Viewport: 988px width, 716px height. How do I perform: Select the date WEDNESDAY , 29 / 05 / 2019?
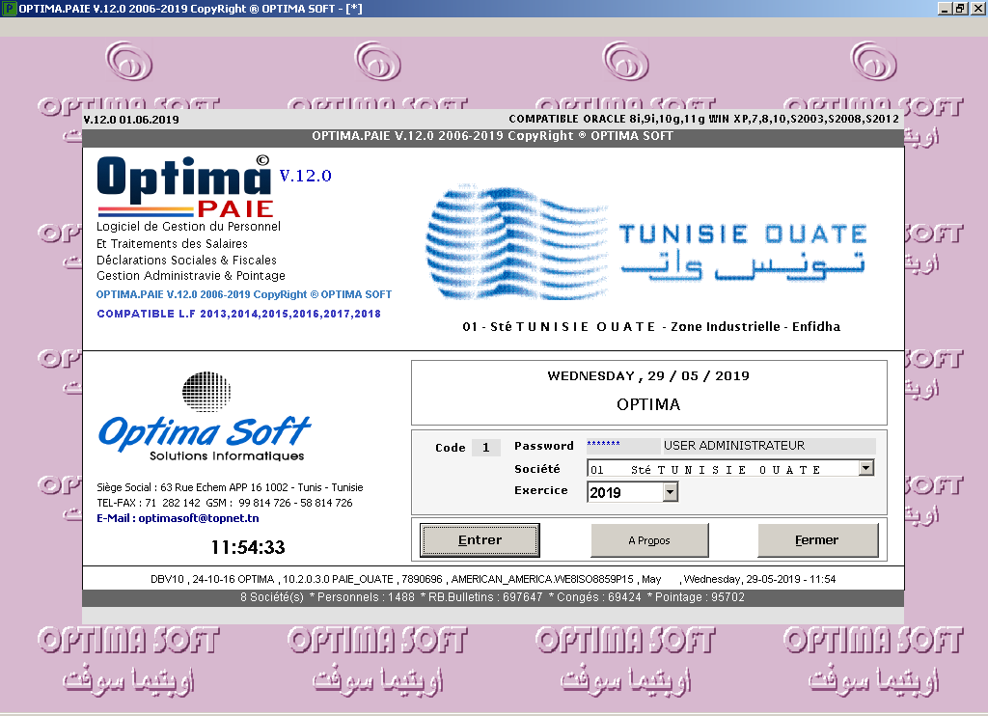pyautogui.click(x=648, y=375)
